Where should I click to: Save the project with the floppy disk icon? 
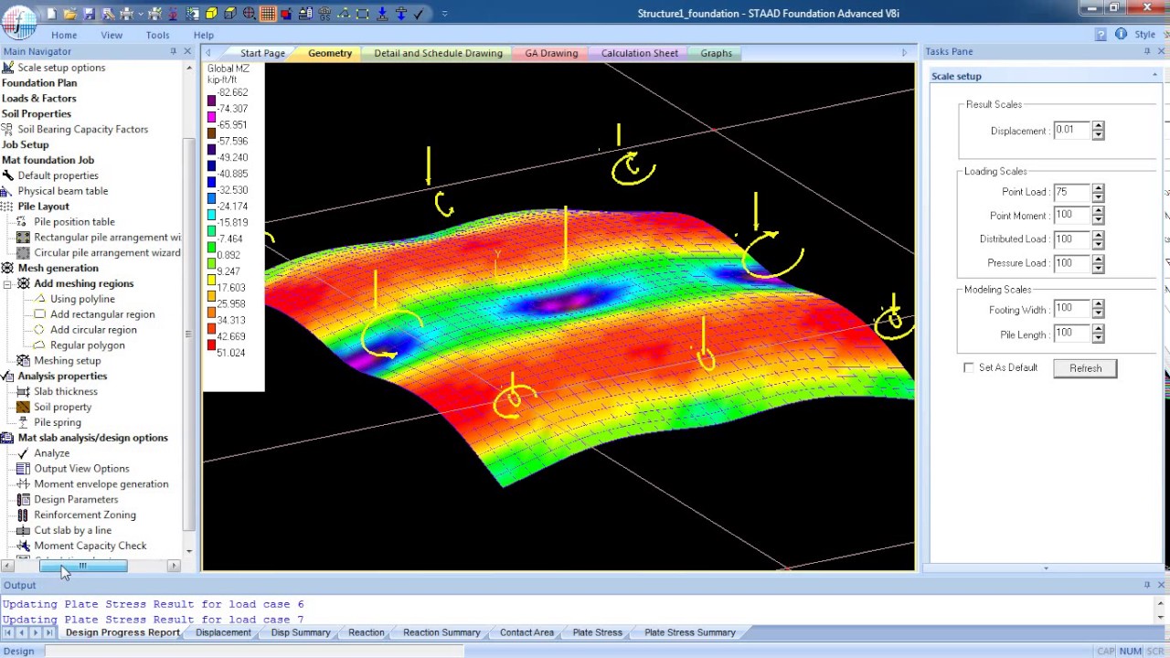pos(89,14)
